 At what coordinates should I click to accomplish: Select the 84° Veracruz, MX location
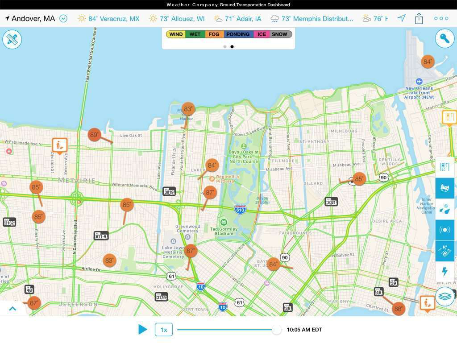coord(108,19)
